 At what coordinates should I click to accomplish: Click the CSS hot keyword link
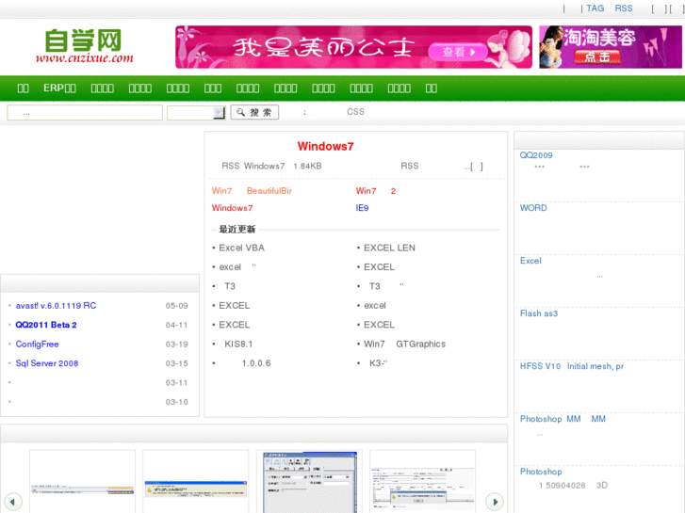click(x=355, y=112)
